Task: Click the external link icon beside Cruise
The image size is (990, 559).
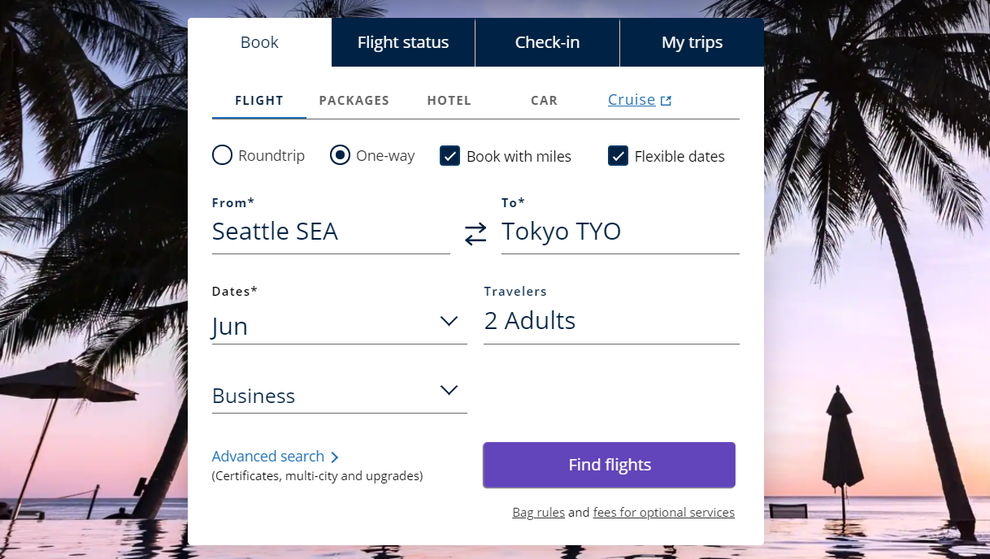Action: pos(667,99)
